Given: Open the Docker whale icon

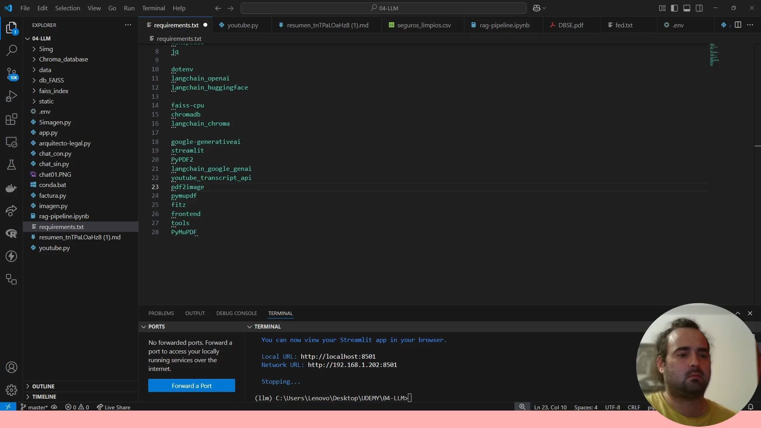Looking at the screenshot, I should 11,188.
